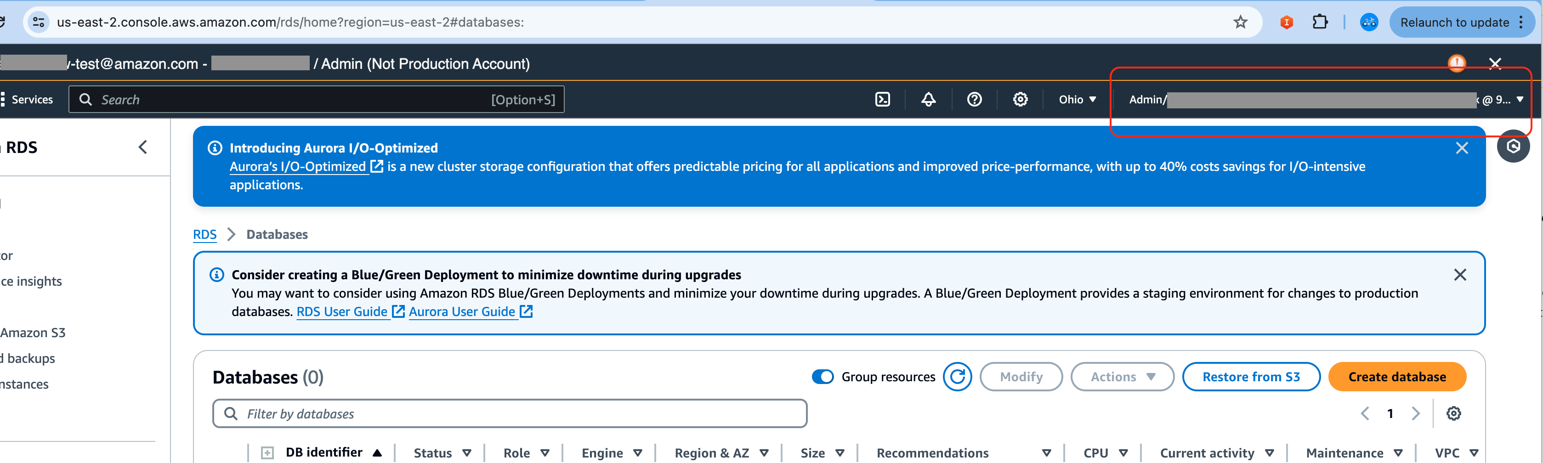Sort by Status column
This screenshot has height=463, width=1543.
tap(442, 453)
